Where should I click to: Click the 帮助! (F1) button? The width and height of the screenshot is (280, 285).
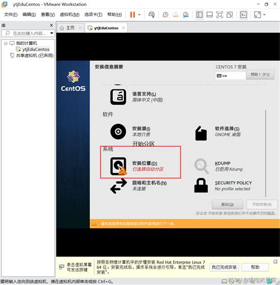(x=260, y=75)
